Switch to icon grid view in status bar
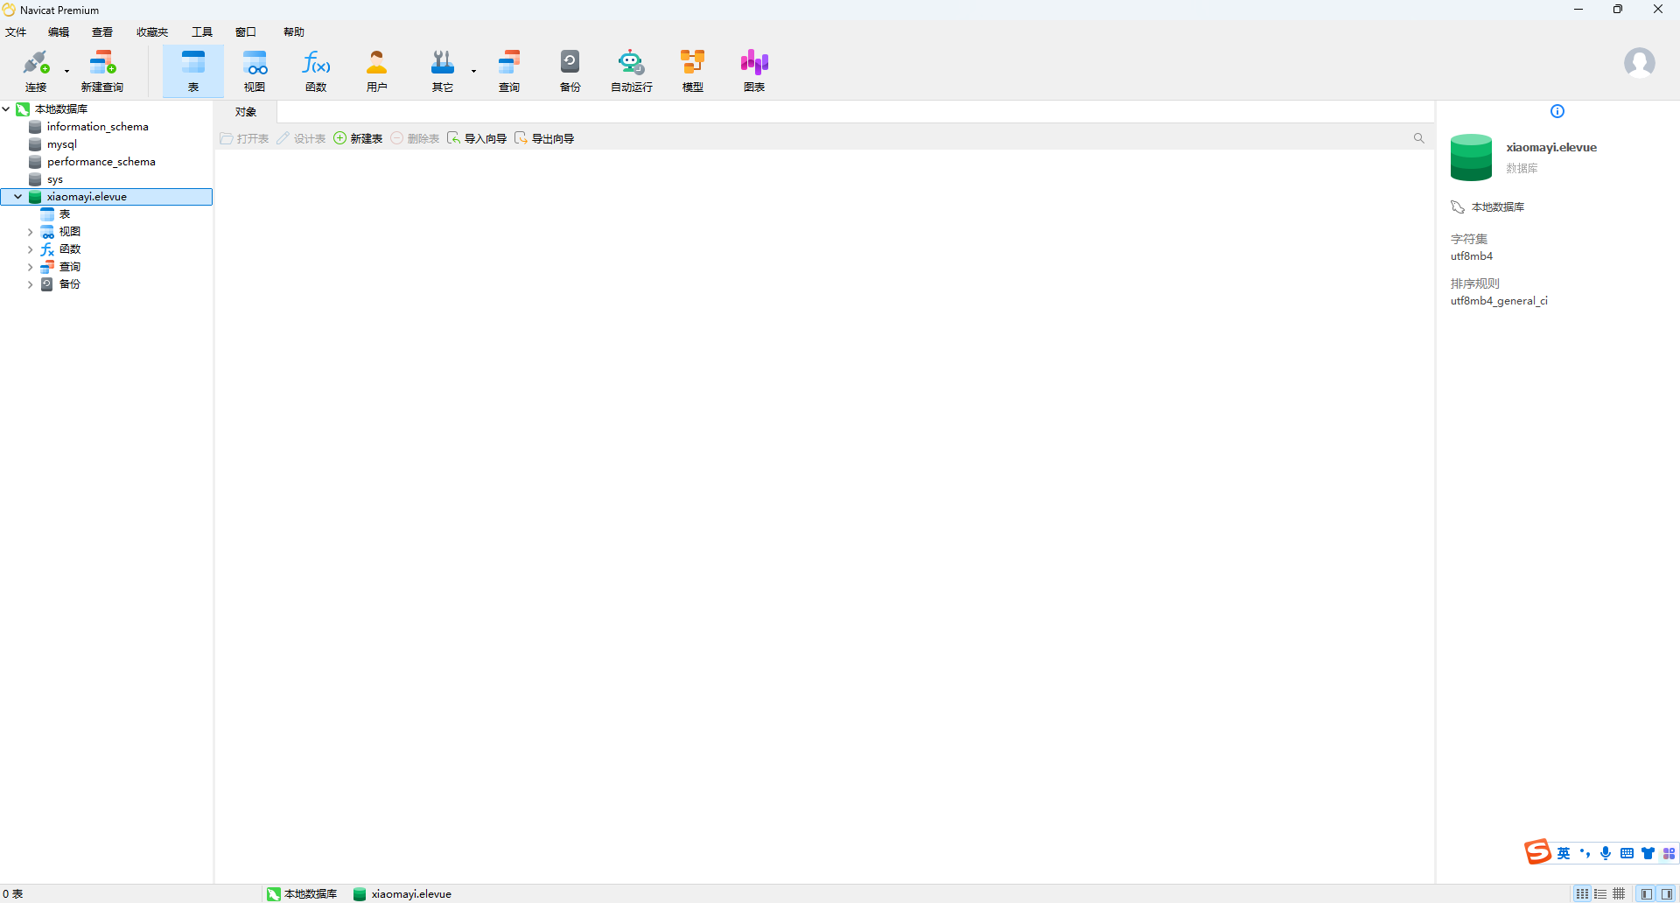Viewport: 1680px width, 903px height. coord(1582,894)
